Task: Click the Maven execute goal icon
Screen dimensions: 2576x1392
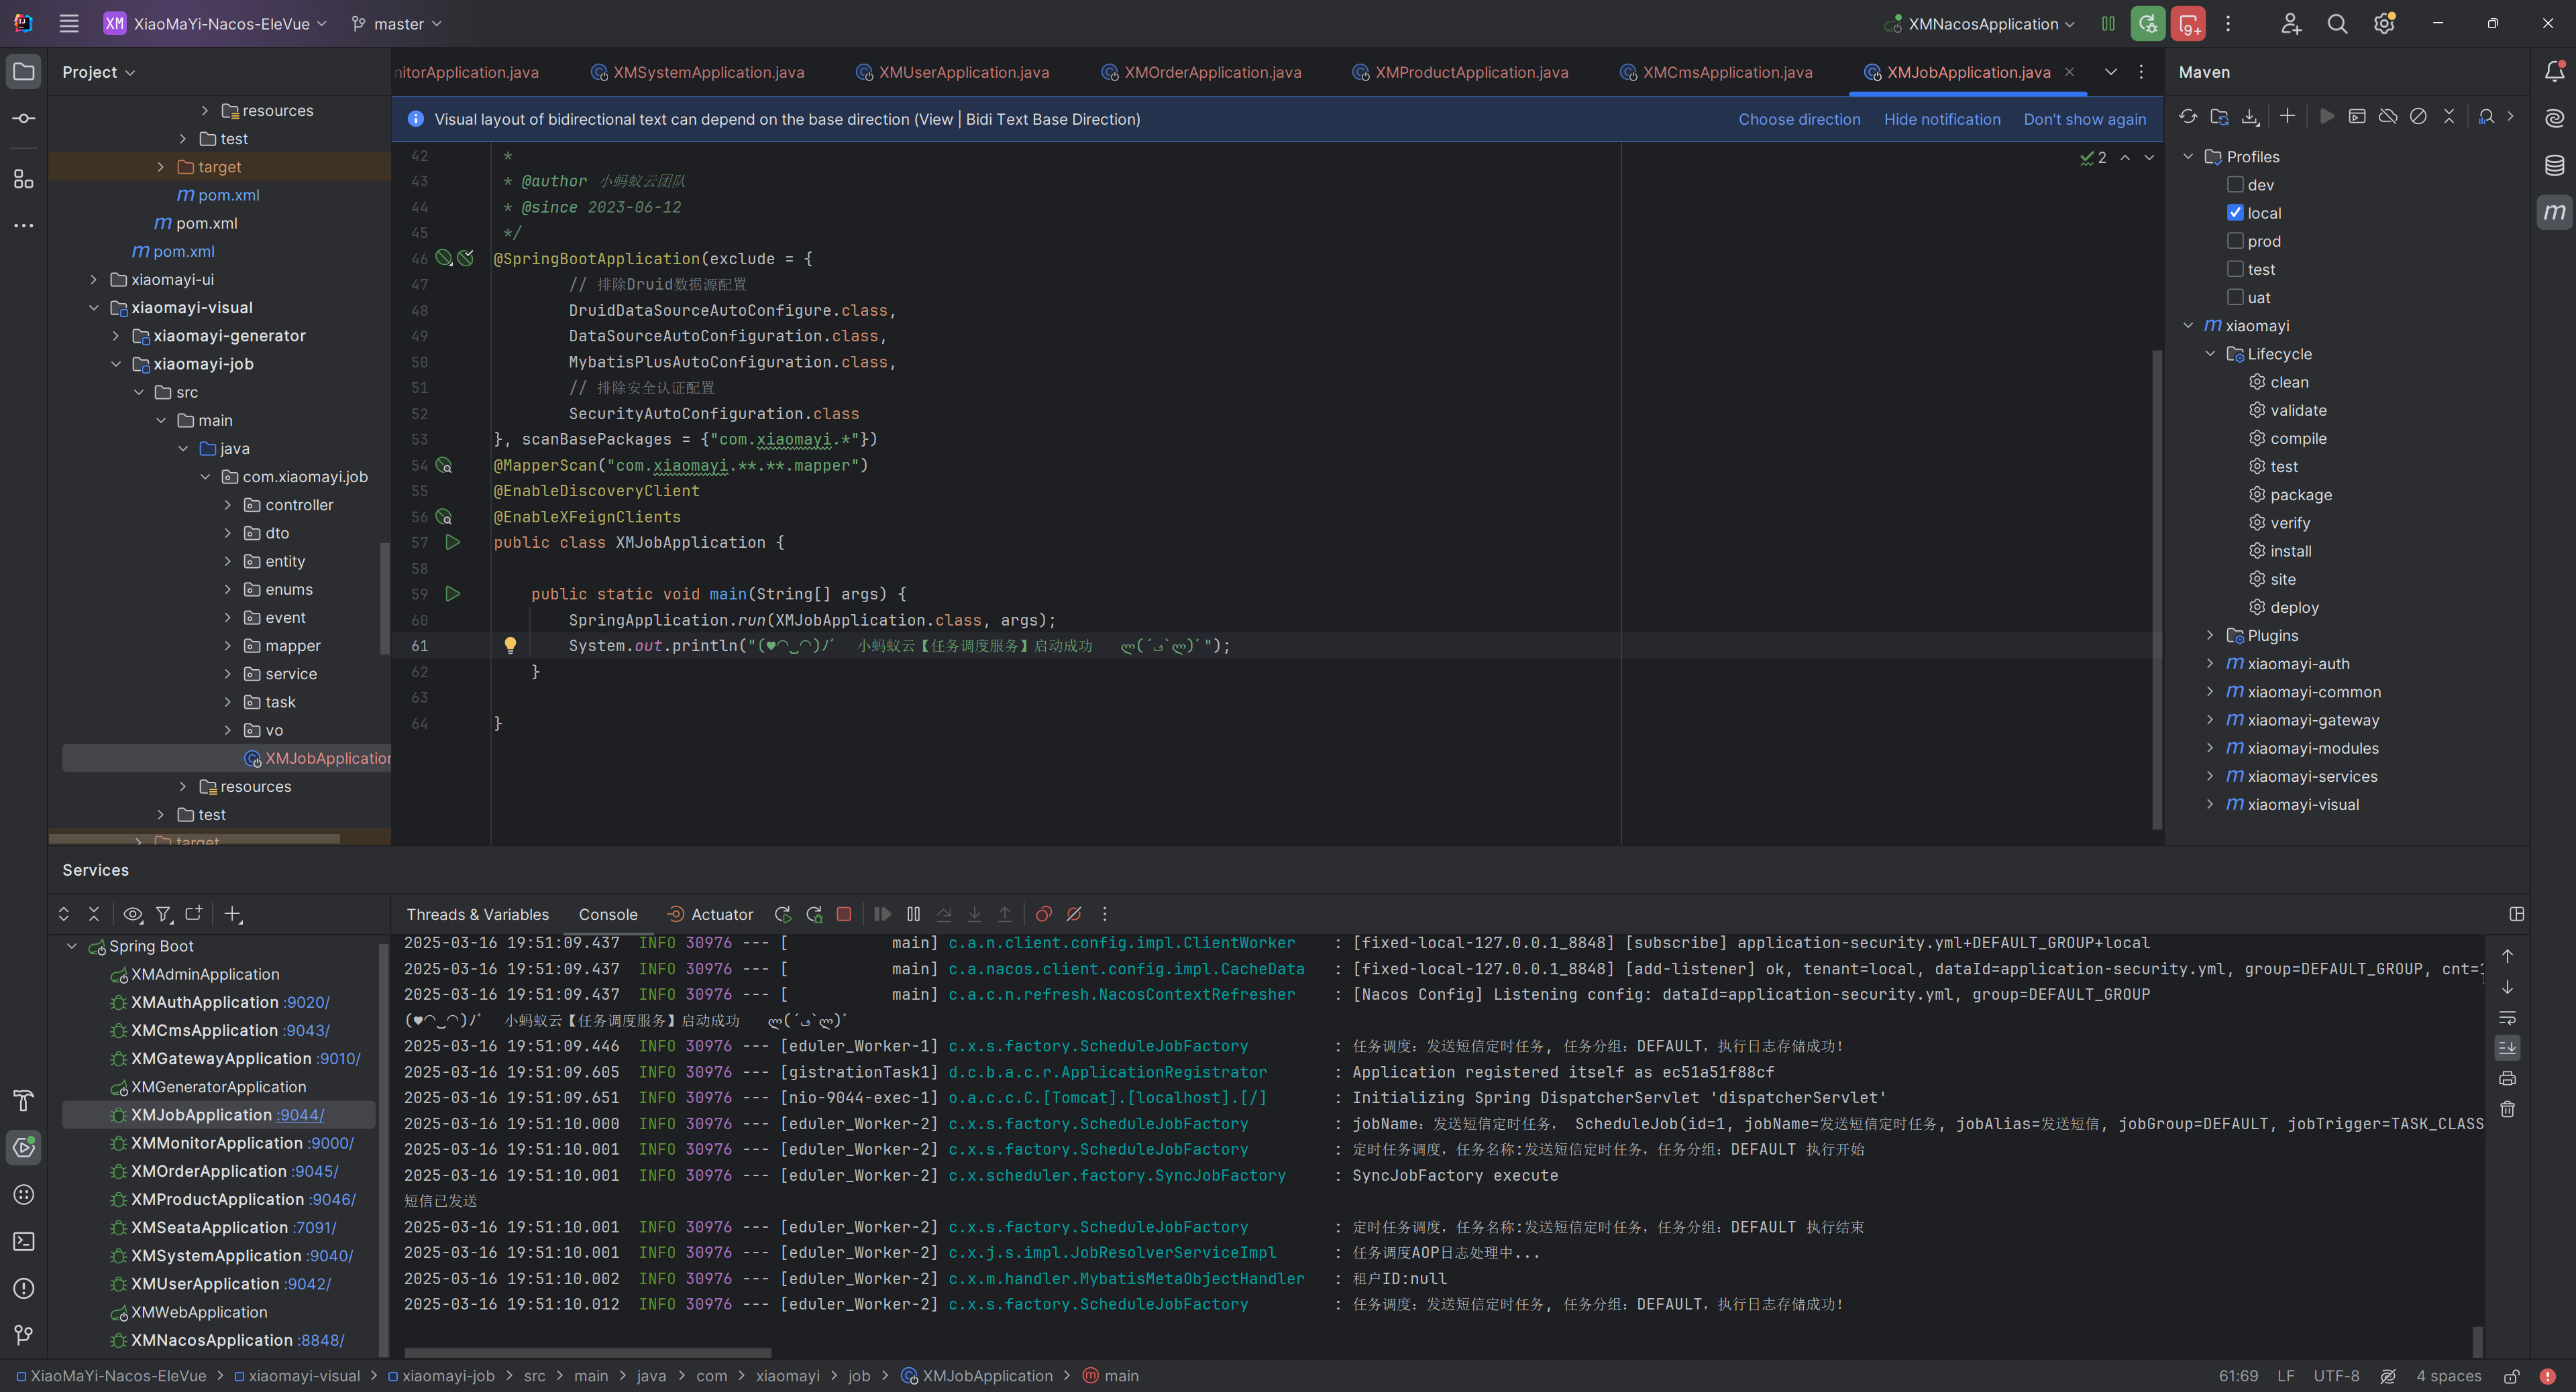Action: (2357, 116)
